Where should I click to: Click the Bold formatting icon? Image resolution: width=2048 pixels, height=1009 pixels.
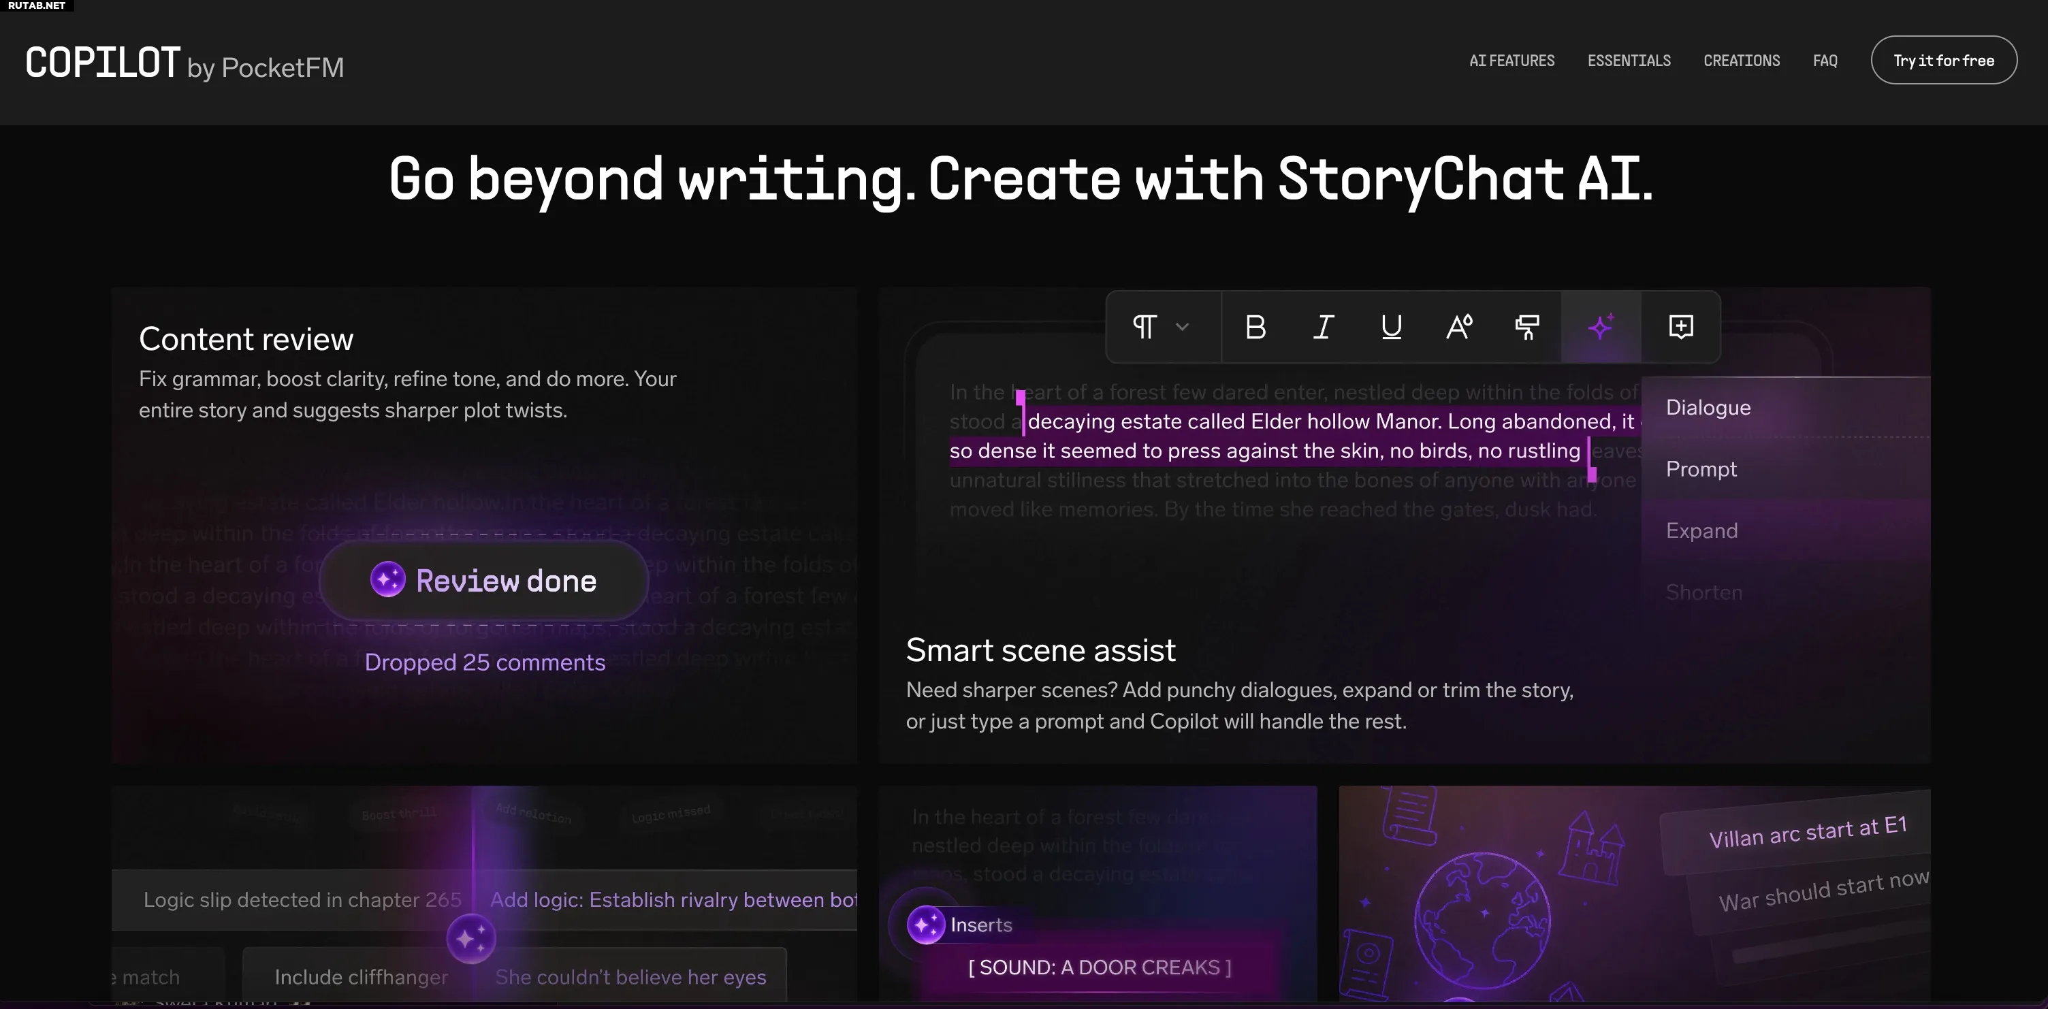pyautogui.click(x=1255, y=327)
